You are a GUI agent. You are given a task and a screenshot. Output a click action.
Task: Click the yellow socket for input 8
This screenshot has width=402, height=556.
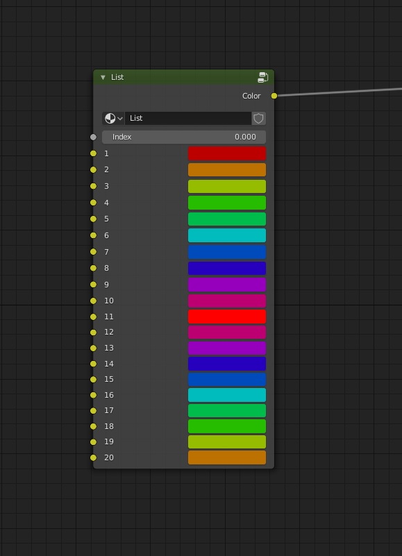click(93, 269)
